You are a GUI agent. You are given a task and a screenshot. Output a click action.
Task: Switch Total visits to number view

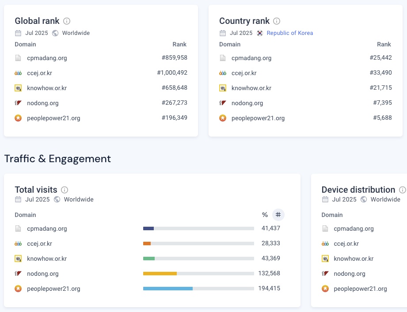coord(278,215)
